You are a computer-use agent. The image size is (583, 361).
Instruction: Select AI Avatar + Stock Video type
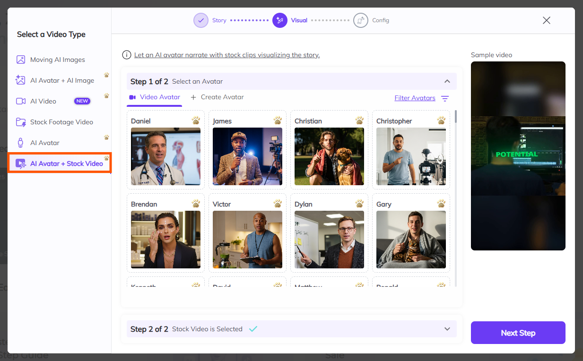pyautogui.click(x=60, y=163)
